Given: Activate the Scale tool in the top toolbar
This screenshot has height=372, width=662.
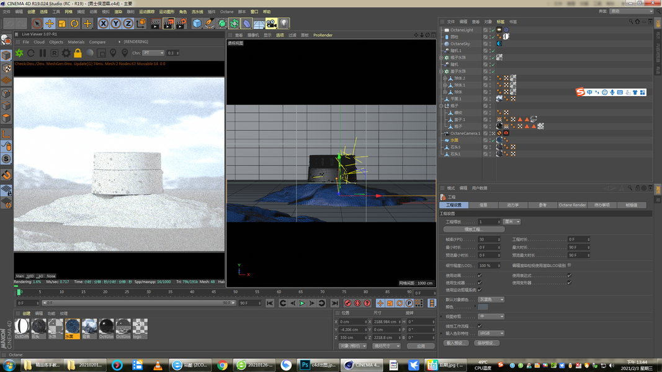Looking at the screenshot, I should (x=62, y=24).
